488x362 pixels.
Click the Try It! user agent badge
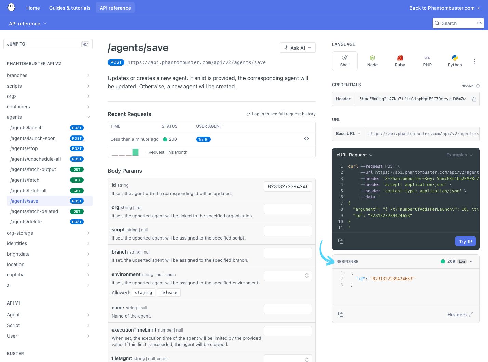tap(203, 139)
